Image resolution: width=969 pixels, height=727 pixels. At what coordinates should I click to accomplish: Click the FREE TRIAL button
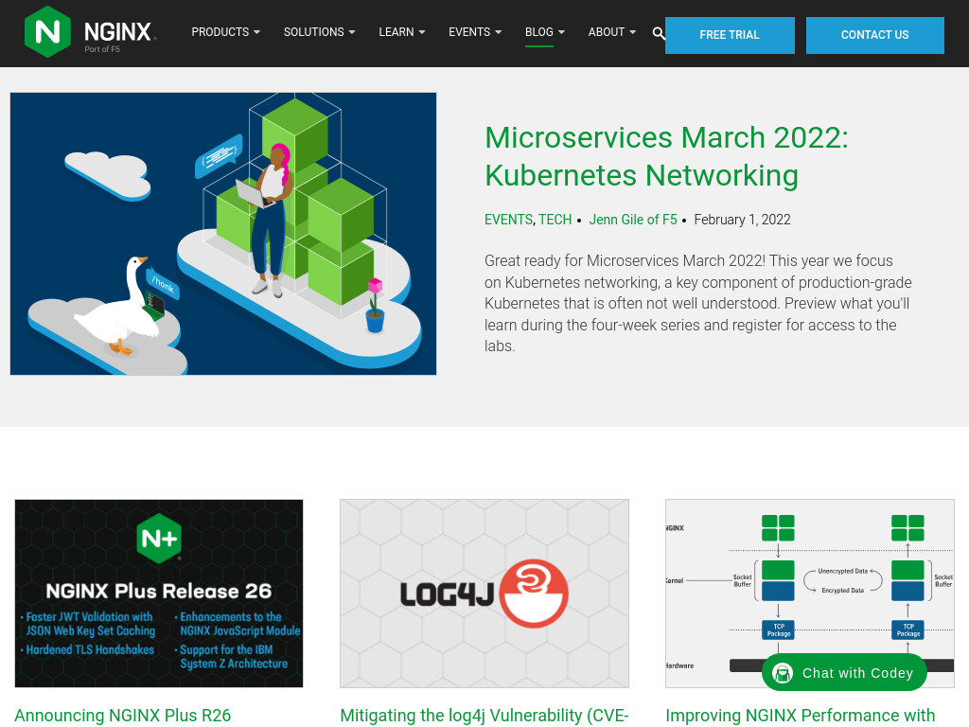click(730, 35)
